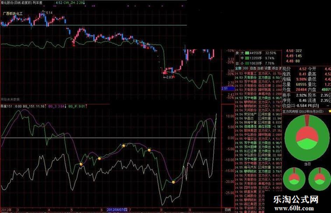This screenshot has height=213, width=331.
Task: Select the 海马汽车 区间放量 ticker row
Action: 258,167
